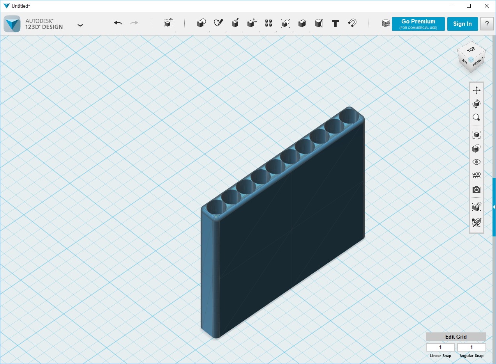This screenshot has width=496, height=364.
Task: Open the Modify tools menu
Action: (252, 23)
